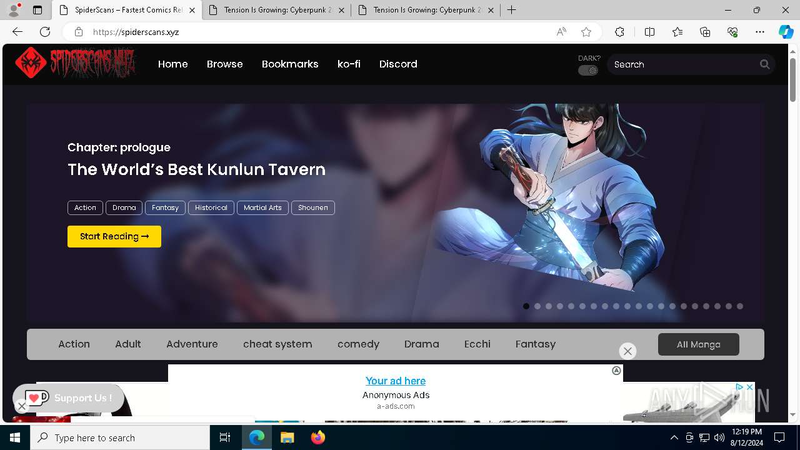This screenshot has width=800, height=450.
Task: Add this page to favorites star
Action: click(x=586, y=32)
